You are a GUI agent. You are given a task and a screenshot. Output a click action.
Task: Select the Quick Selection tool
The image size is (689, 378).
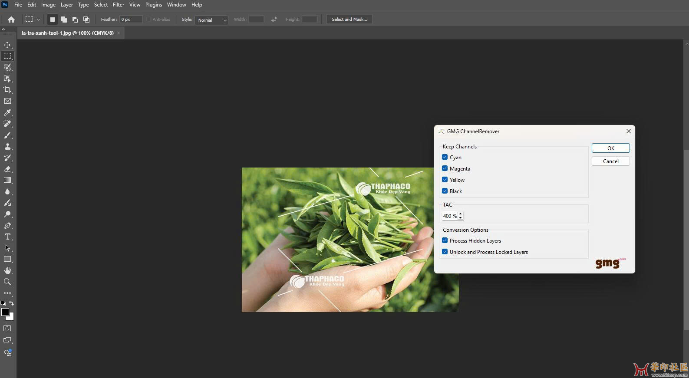click(7, 67)
